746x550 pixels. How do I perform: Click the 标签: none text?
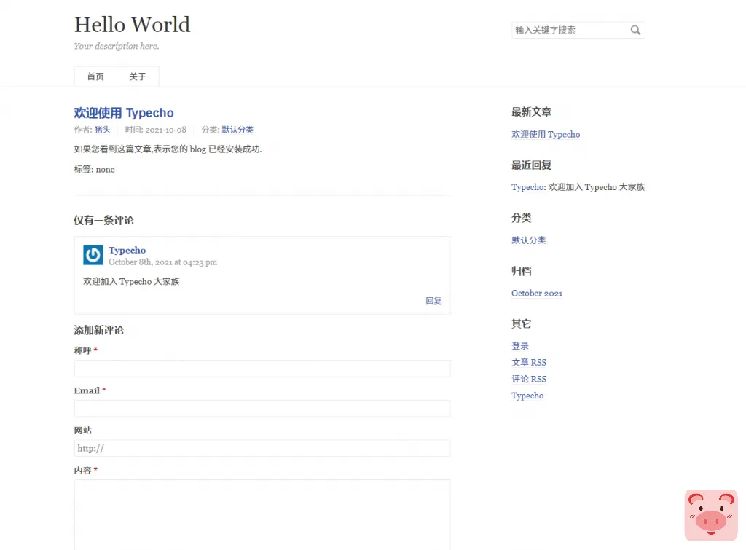point(94,170)
